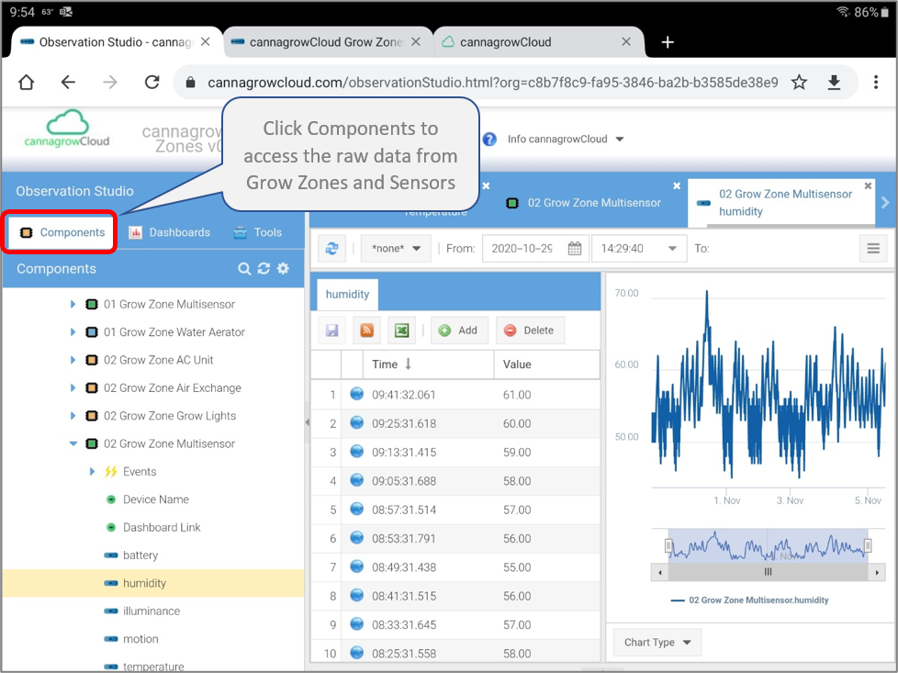Click the search icon in Components header
The height and width of the screenshot is (673, 898).
[x=244, y=269]
